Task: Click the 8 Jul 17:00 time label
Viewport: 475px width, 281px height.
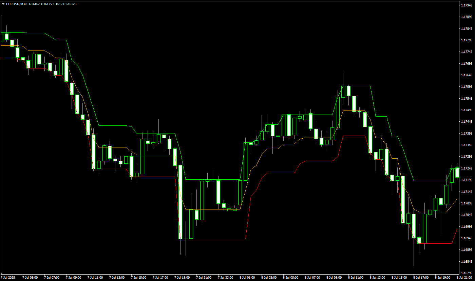Action: pyautogui.click(x=421, y=278)
